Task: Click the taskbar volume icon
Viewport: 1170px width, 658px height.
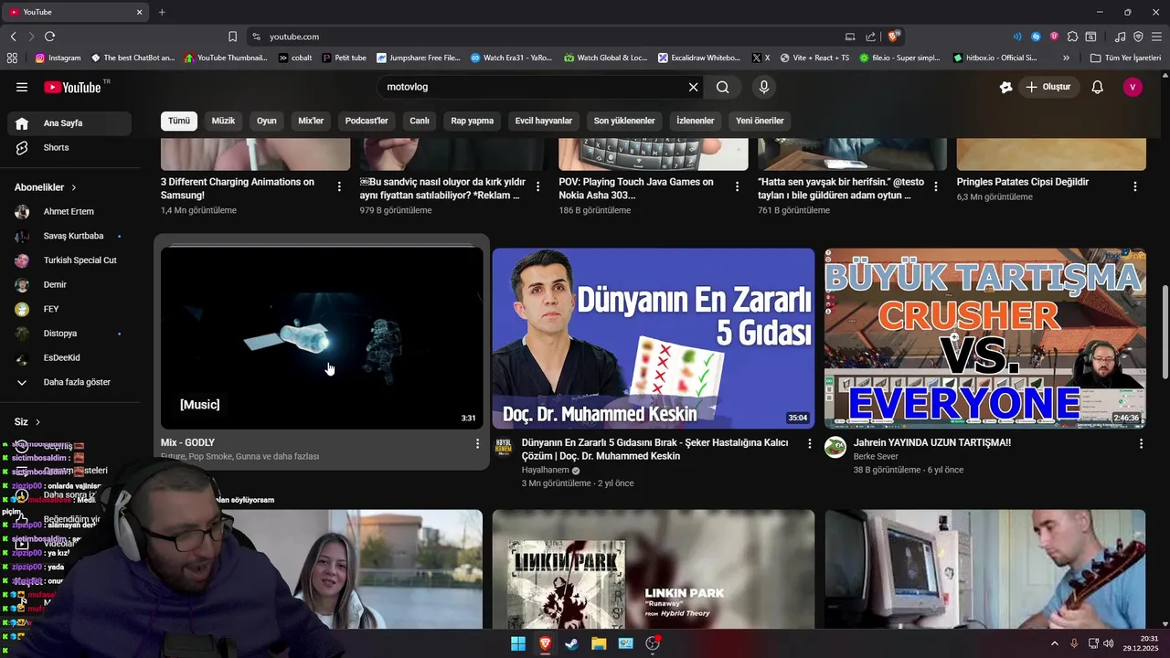Action: 1108,643
